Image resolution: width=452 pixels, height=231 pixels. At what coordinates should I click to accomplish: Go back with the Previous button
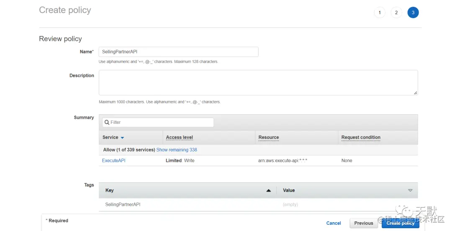coord(364,223)
